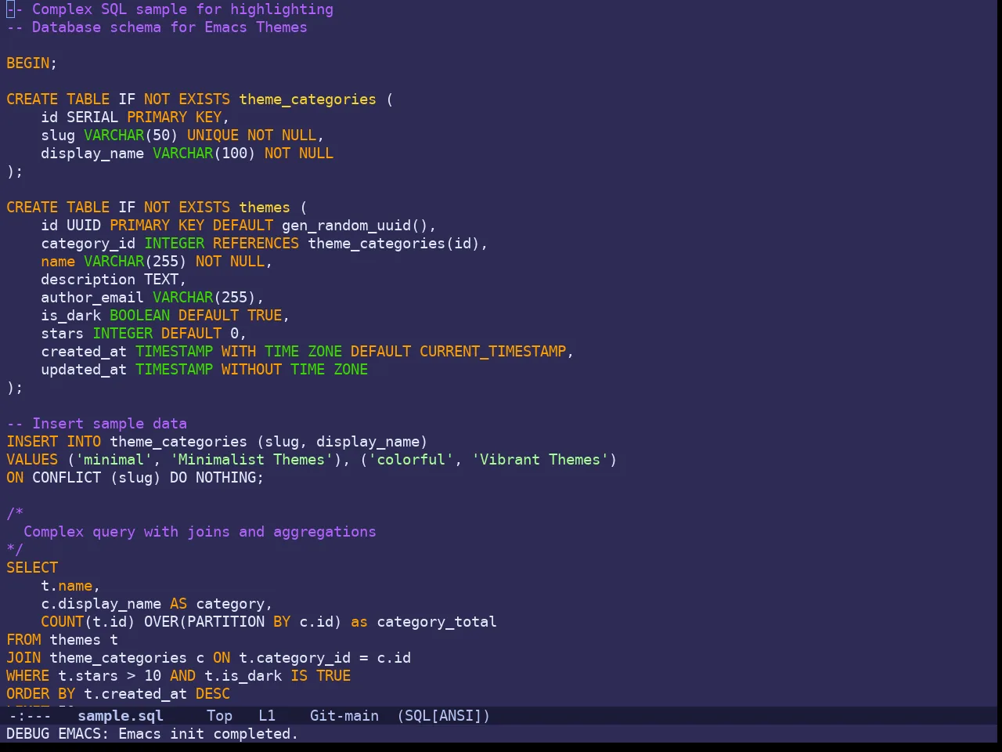Click the 'Complex SQL sample for highlighting' comment

[170, 9]
